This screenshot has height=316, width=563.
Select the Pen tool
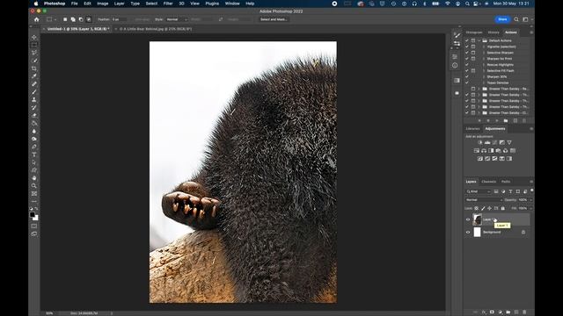(x=34, y=147)
